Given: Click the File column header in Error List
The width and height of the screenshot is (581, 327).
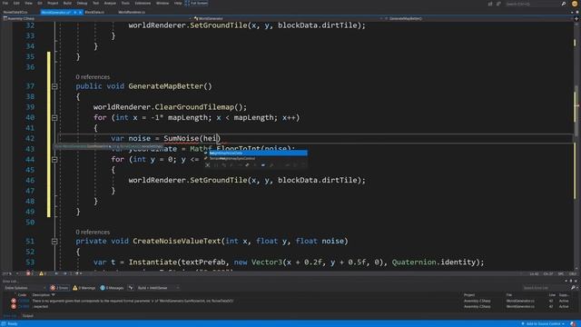Looking at the screenshot, I should [x=509, y=295].
